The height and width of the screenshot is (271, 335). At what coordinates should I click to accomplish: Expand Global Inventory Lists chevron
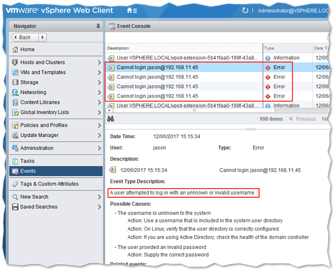pyautogui.click(x=99, y=112)
